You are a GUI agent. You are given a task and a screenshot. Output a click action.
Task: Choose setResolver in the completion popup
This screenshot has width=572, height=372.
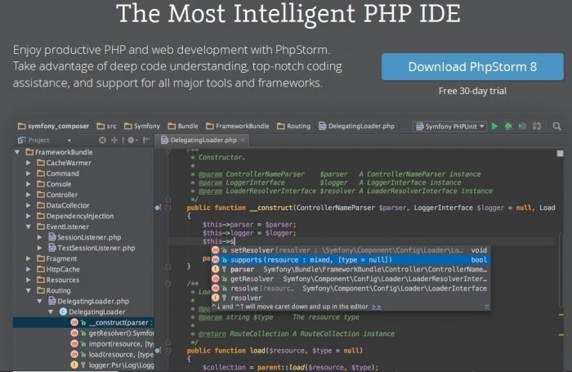(x=351, y=250)
